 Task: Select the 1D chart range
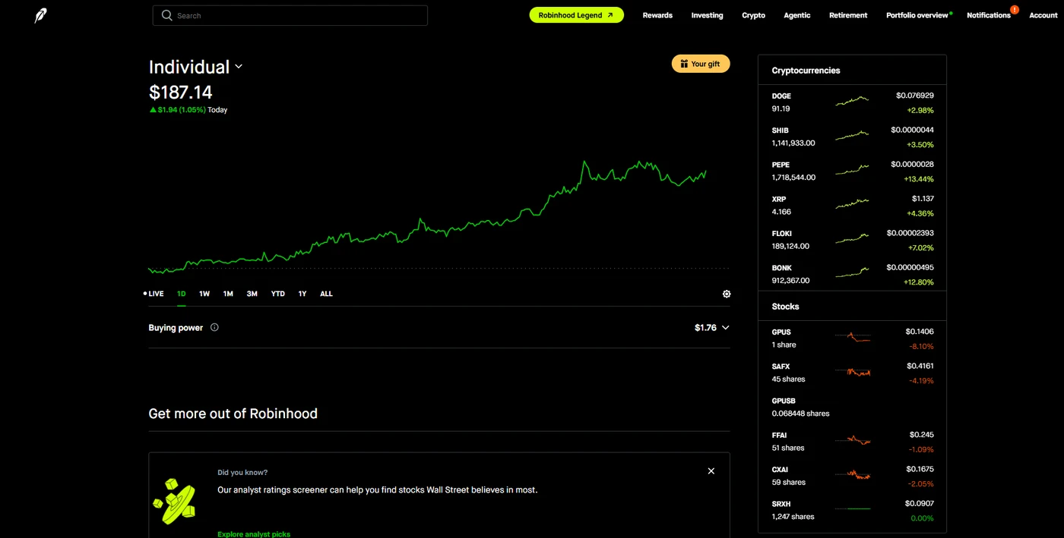pyautogui.click(x=182, y=294)
